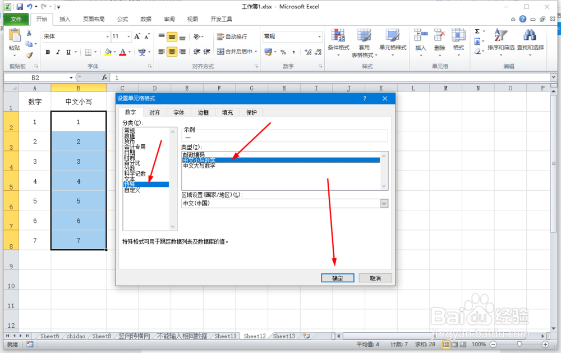Click the Excel help question mark icon
The image size is (561, 353).
point(523,19)
